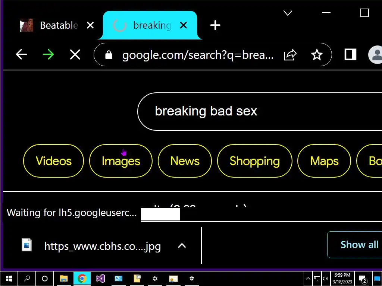Close the Beatable tab
Image resolution: width=382 pixels, height=286 pixels.
tap(90, 25)
